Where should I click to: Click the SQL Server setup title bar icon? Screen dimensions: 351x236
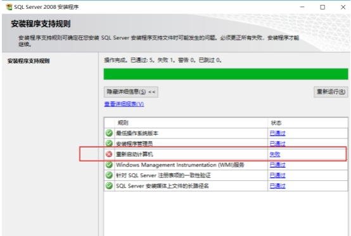pyautogui.click(x=9, y=7)
